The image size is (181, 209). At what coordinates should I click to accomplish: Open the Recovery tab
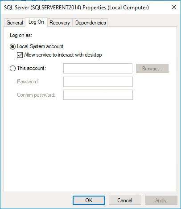click(60, 23)
